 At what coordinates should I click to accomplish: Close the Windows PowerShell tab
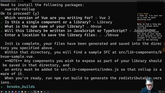(15, 1)
